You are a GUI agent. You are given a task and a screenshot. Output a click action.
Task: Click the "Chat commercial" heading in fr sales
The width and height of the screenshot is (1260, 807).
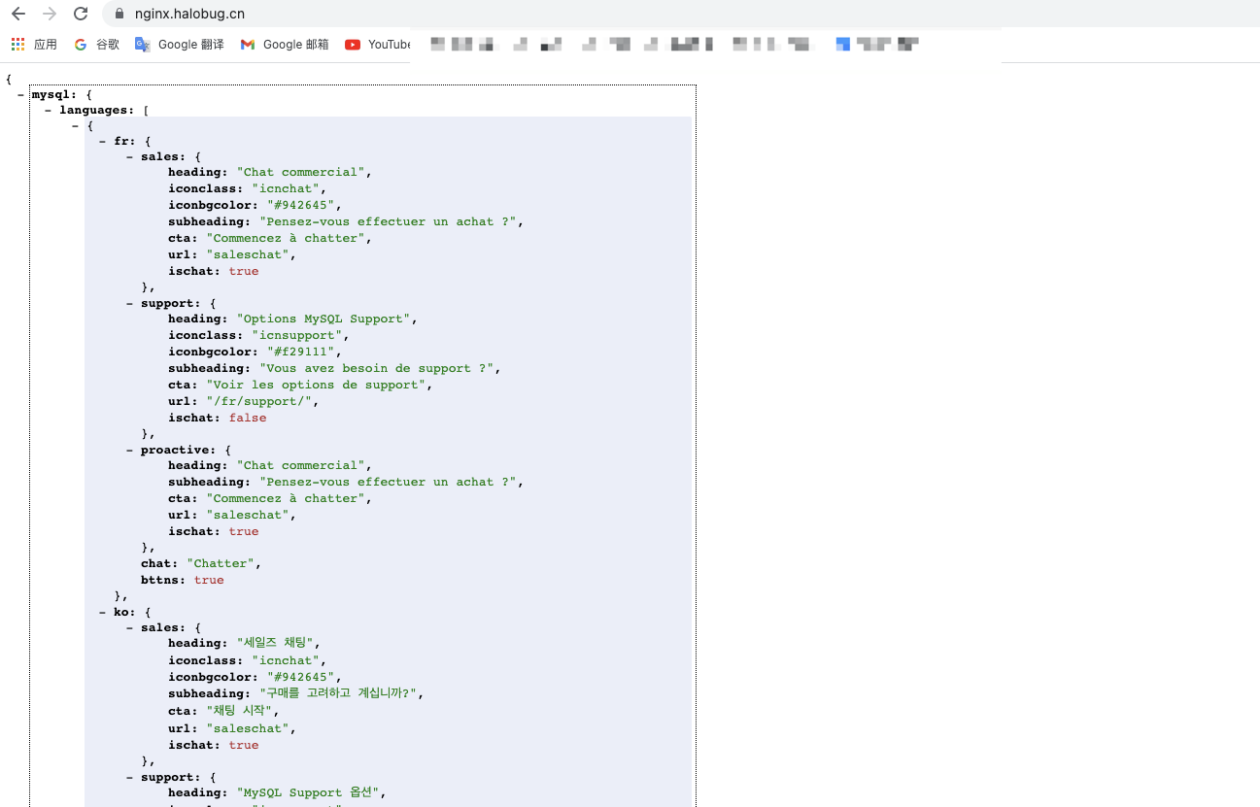(300, 172)
